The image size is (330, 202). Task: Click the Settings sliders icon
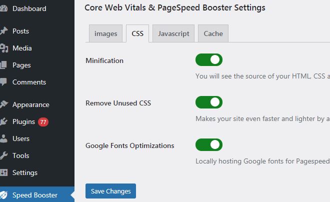[4, 172]
